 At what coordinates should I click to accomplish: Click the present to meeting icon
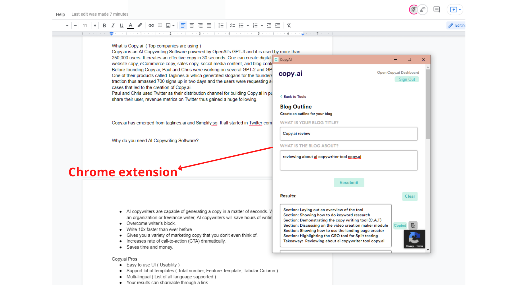click(453, 9)
